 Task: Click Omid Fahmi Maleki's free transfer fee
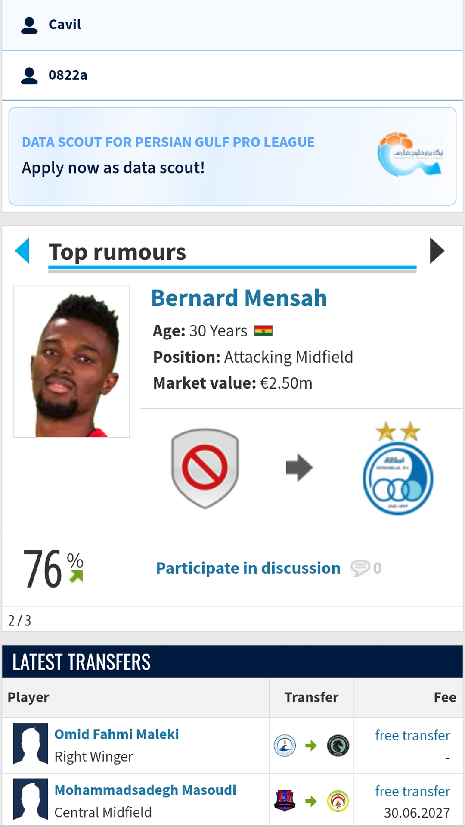(x=412, y=735)
